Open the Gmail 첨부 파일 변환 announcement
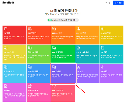This screenshot has width=126, height=104. click(x=63, y=20)
